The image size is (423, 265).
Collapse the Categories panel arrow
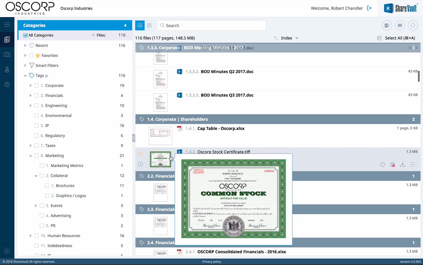[125, 25]
